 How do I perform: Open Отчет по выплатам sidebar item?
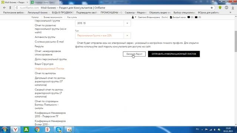45,73
